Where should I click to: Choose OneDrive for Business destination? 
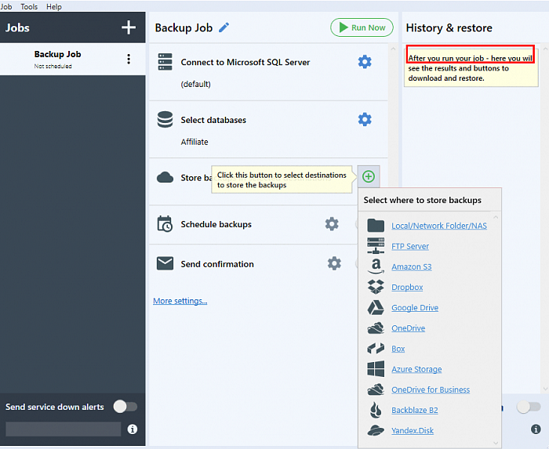431,389
